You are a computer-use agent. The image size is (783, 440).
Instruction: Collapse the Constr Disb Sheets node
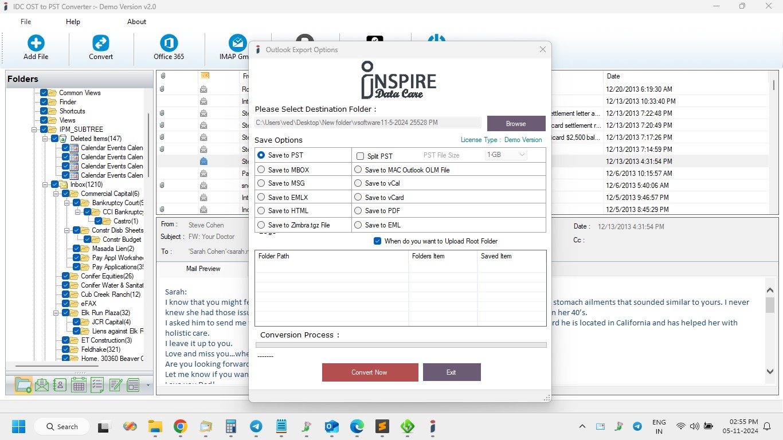(x=67, y=230)
